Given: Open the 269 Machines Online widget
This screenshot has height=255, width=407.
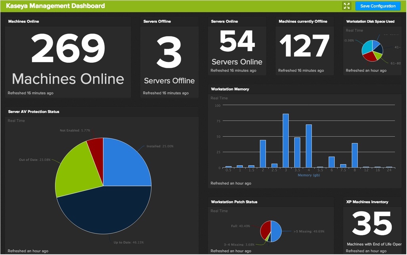Looking at the screenshot, I should (x=68, y=58).
